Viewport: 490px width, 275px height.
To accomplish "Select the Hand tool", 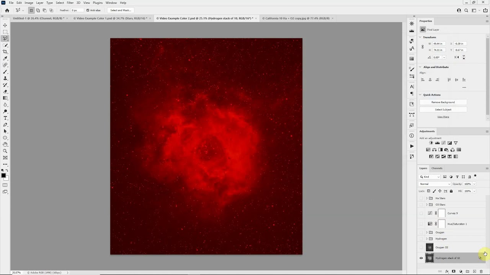I will [x=5, y=144].
